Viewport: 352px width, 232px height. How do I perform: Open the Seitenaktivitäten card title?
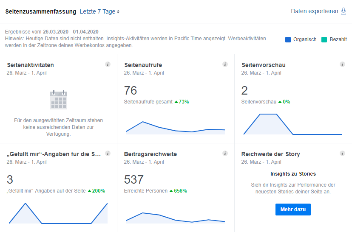click(x=30, y=65)
